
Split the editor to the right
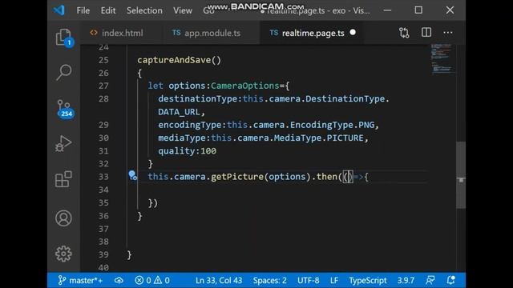coord(426,32)
